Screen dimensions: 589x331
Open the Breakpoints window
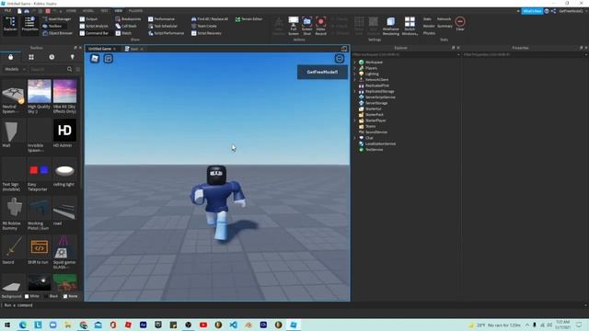point(128,18)
